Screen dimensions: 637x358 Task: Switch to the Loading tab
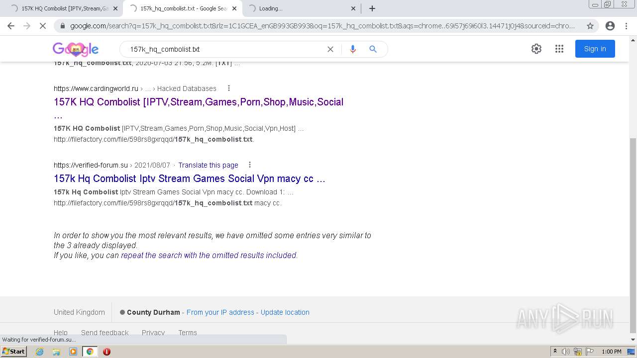pos(301,8)
